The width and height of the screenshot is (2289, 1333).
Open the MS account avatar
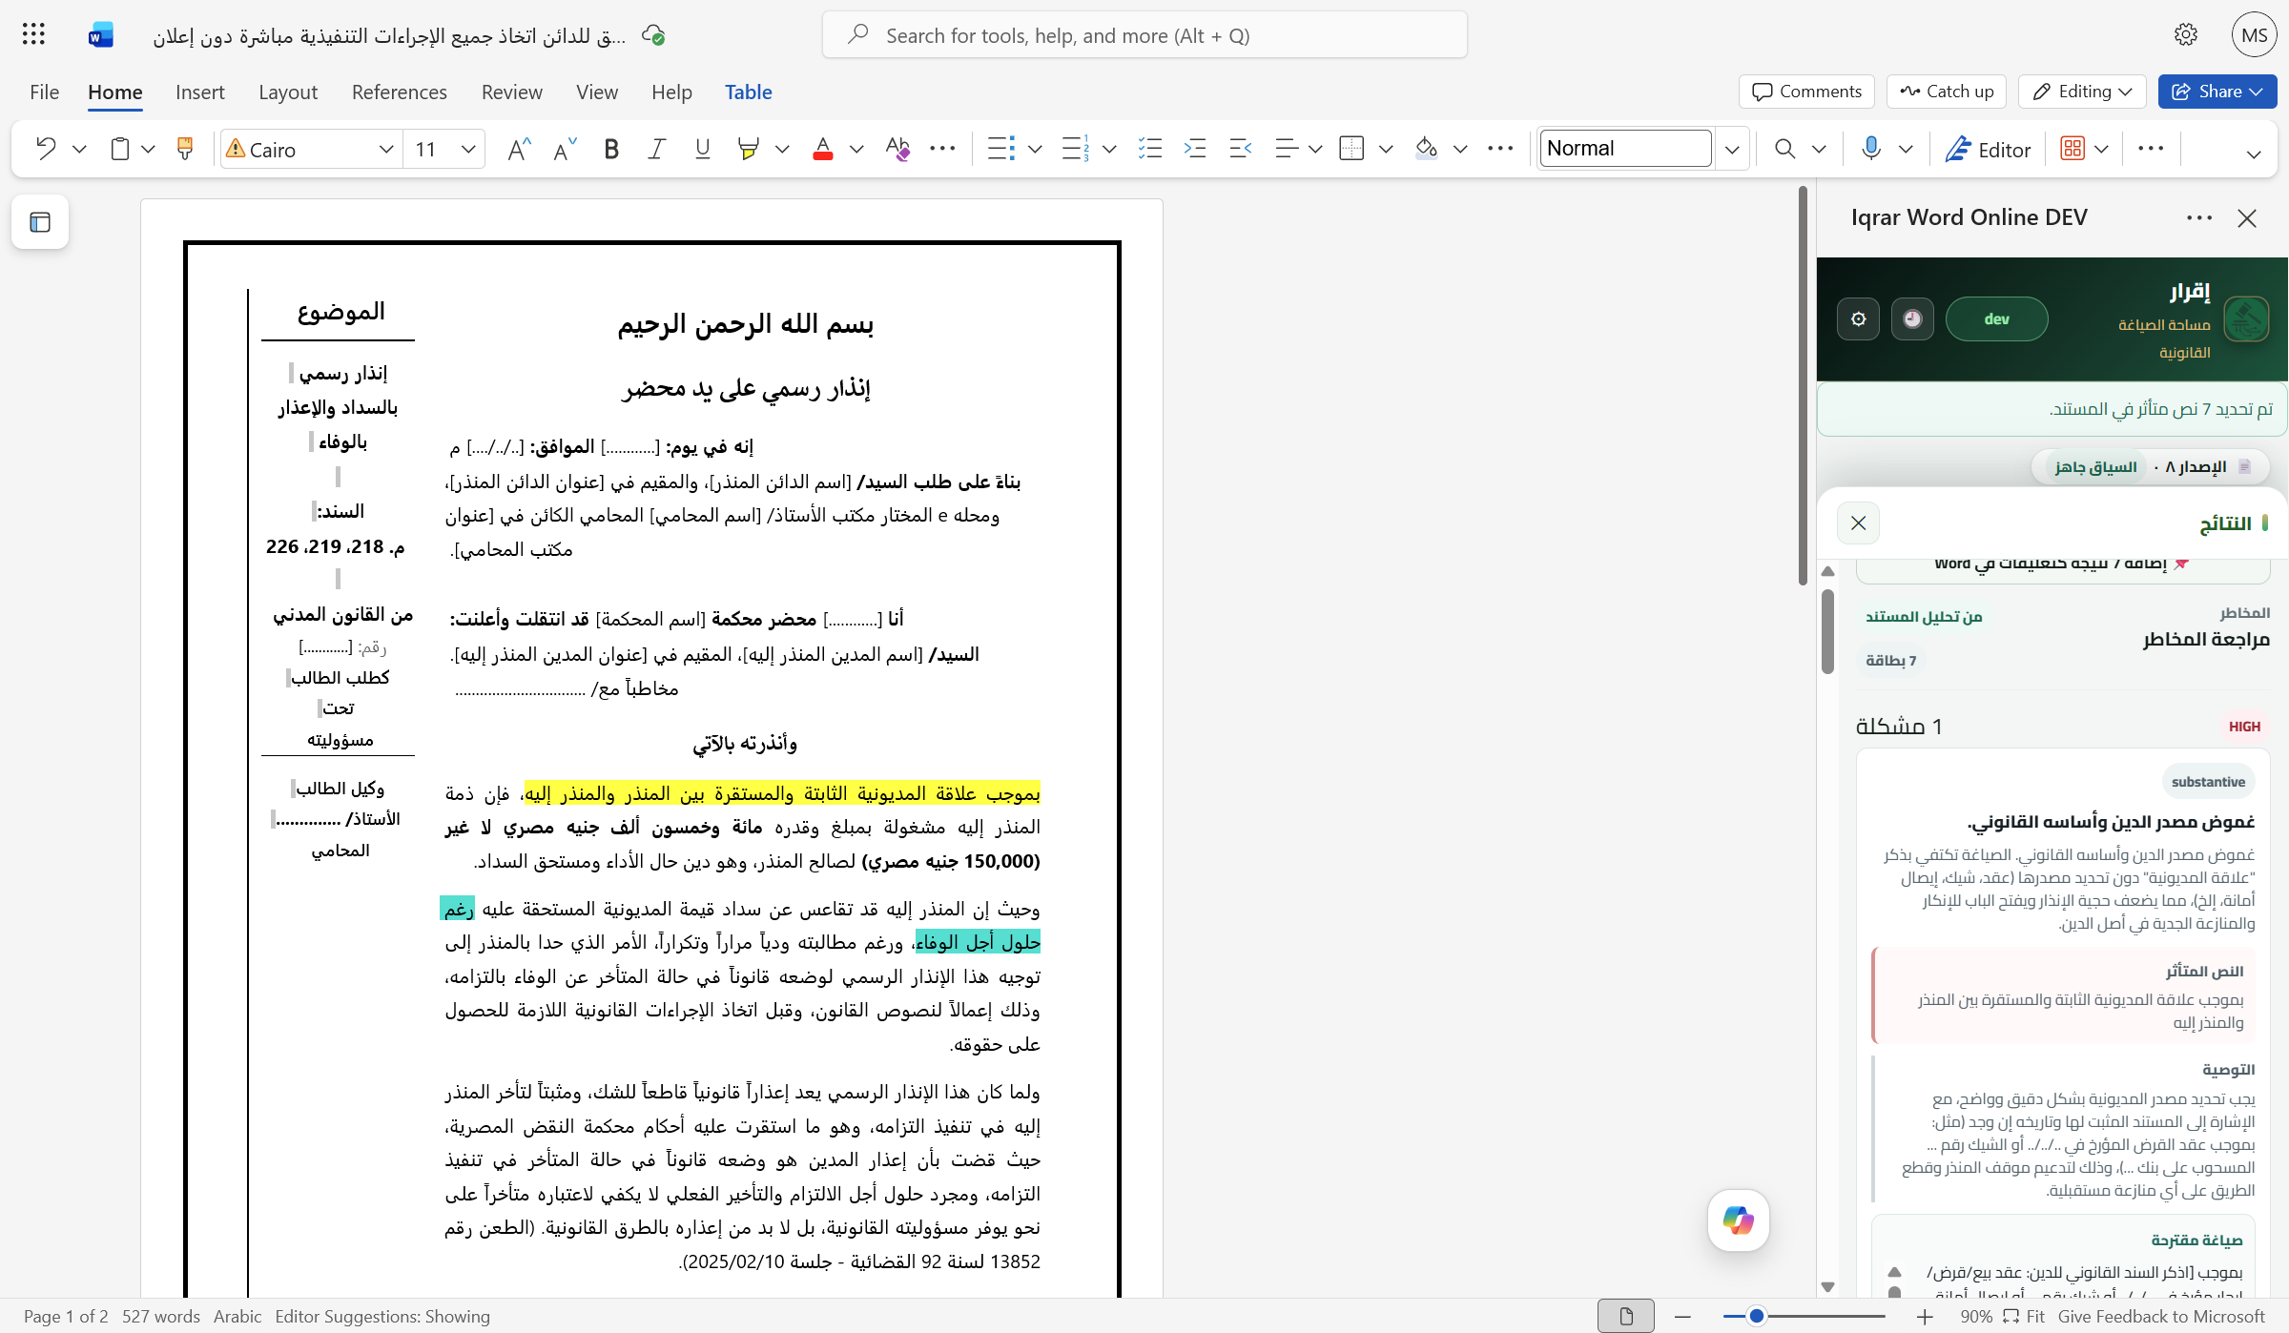point(2255,35)
